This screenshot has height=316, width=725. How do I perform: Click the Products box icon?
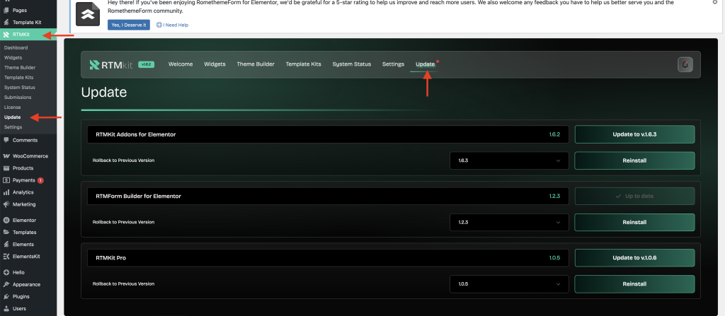pos(6,168)
